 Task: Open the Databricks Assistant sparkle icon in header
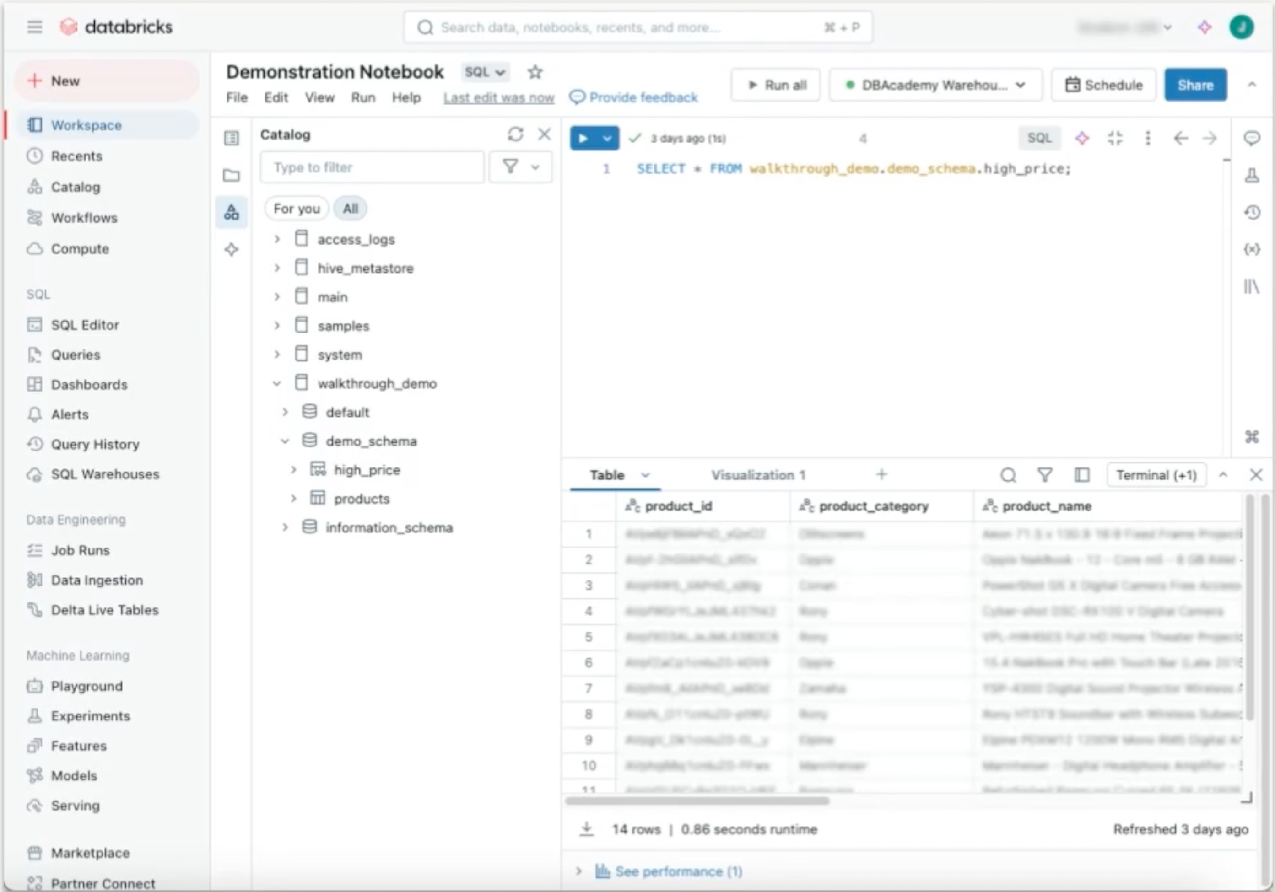point(1204,27)
